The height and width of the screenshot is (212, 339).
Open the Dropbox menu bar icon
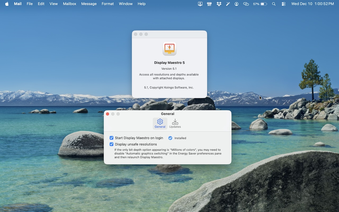[x=219, y=4]
